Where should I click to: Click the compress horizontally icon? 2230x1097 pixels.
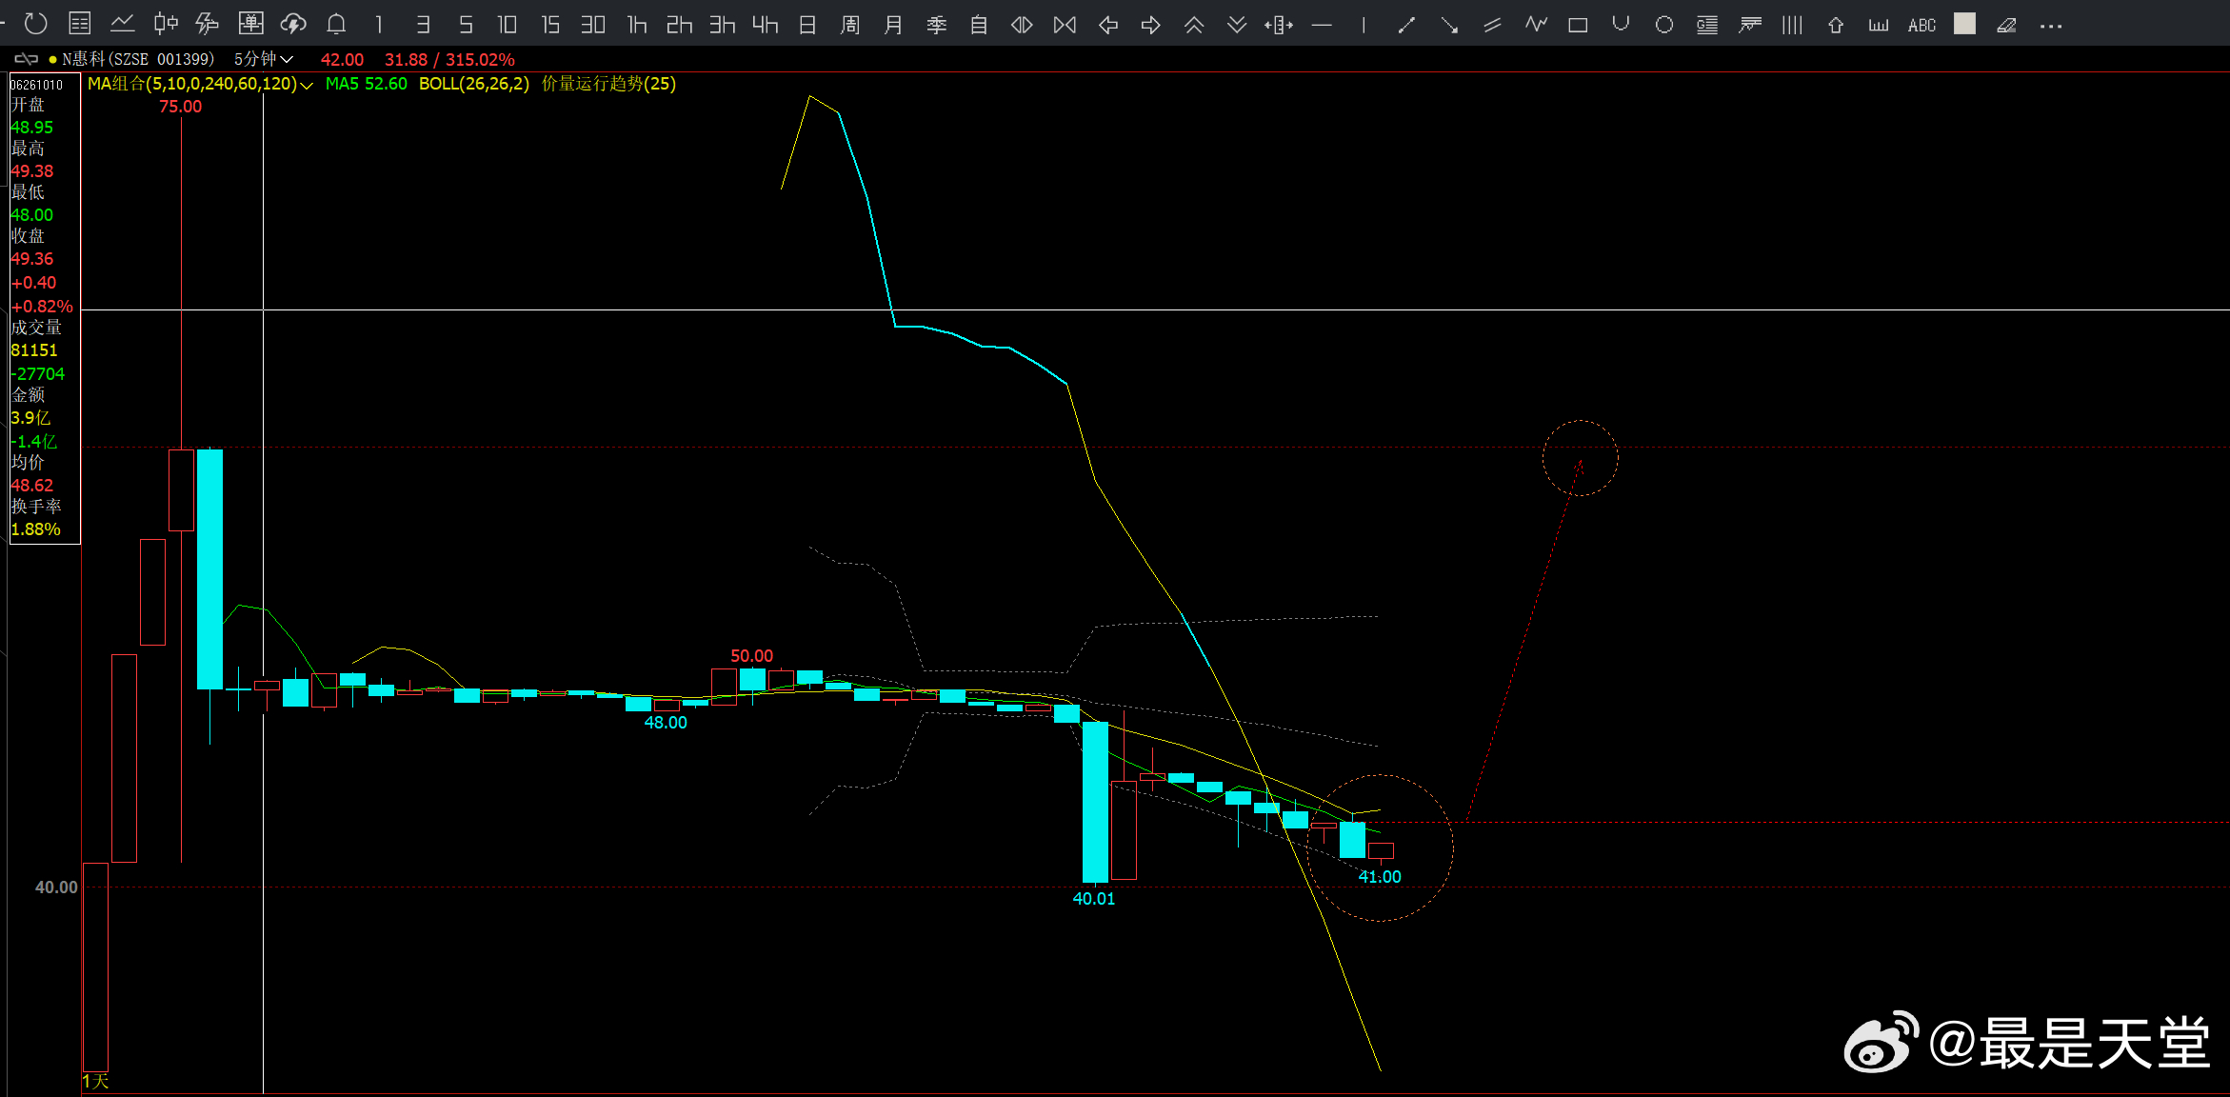(1065, 25)
